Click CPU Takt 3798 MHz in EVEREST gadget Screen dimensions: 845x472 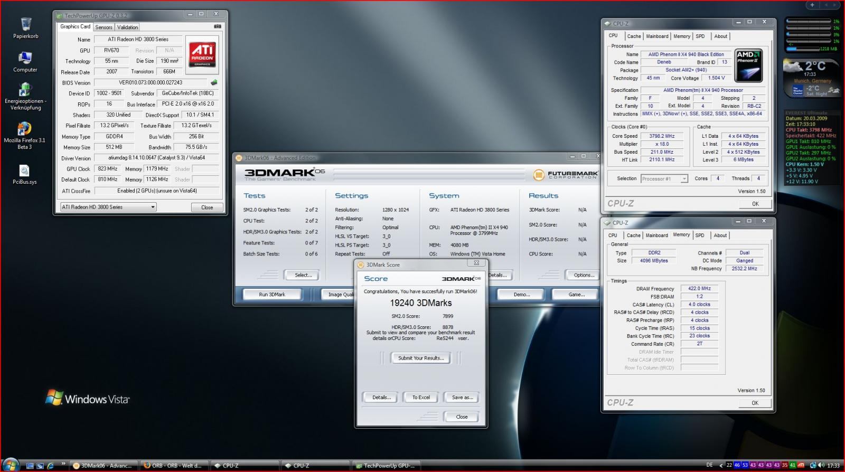click(809, 130)
